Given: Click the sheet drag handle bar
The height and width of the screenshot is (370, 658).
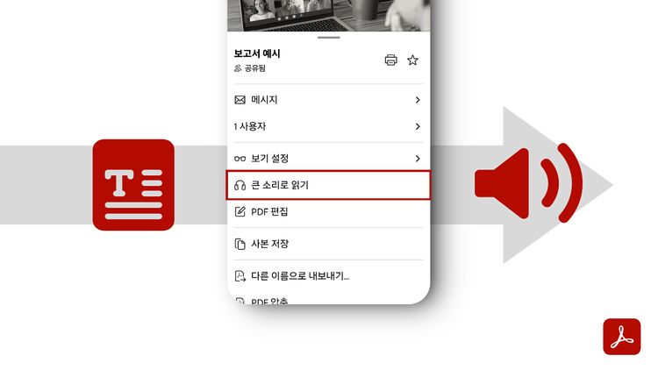Looking at the screenshot, I should tap(329, 38).
